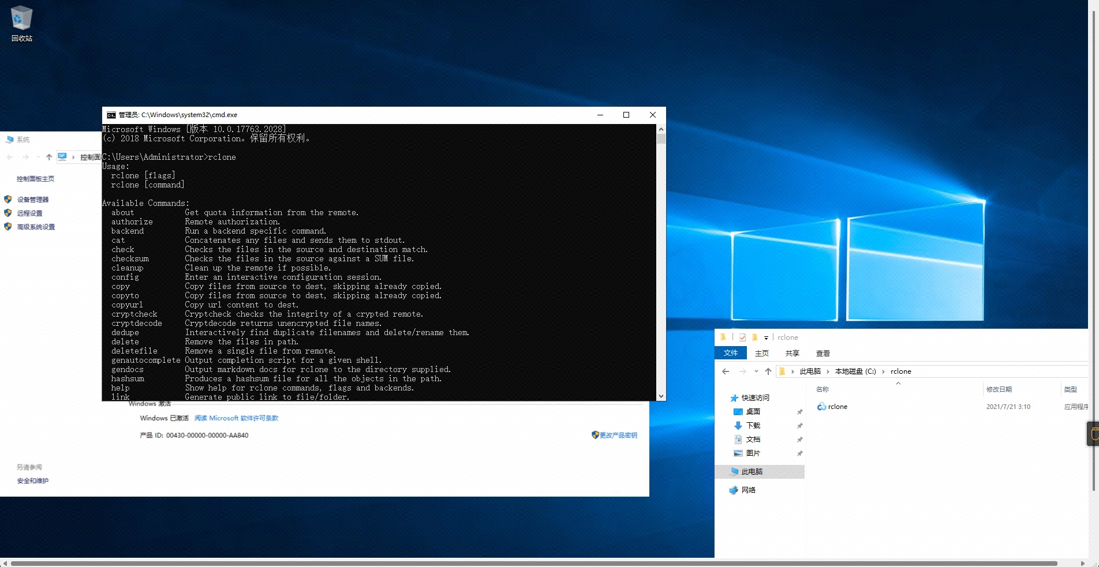Viewport: 1099px width, 567px height.
Task: Click cmd scrollbar up arrow
Action: pos(661,129)
